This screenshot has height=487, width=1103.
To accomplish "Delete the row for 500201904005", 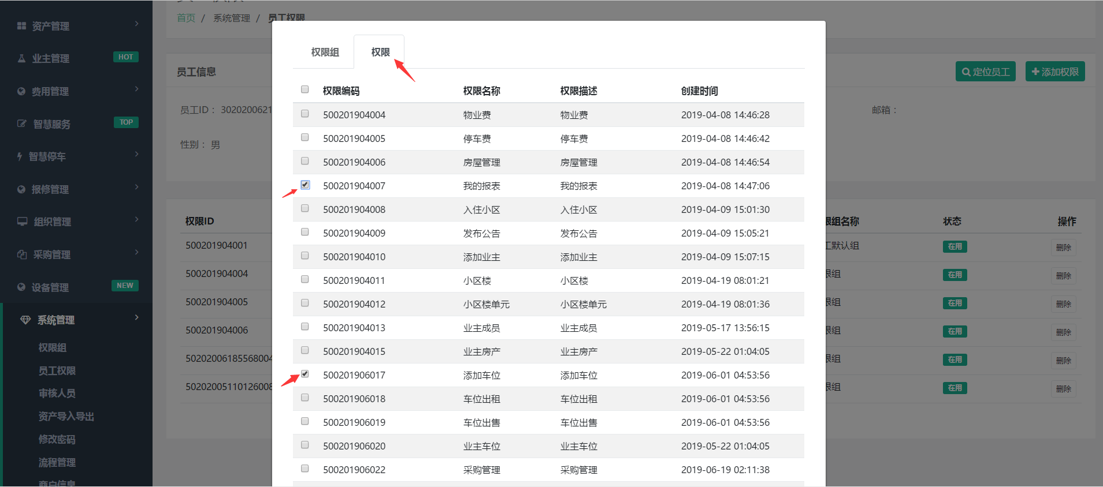I will (1063, 304).
